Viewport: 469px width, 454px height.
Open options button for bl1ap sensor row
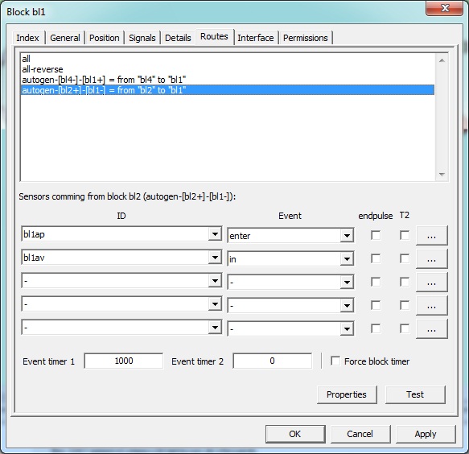click(432, 236)
